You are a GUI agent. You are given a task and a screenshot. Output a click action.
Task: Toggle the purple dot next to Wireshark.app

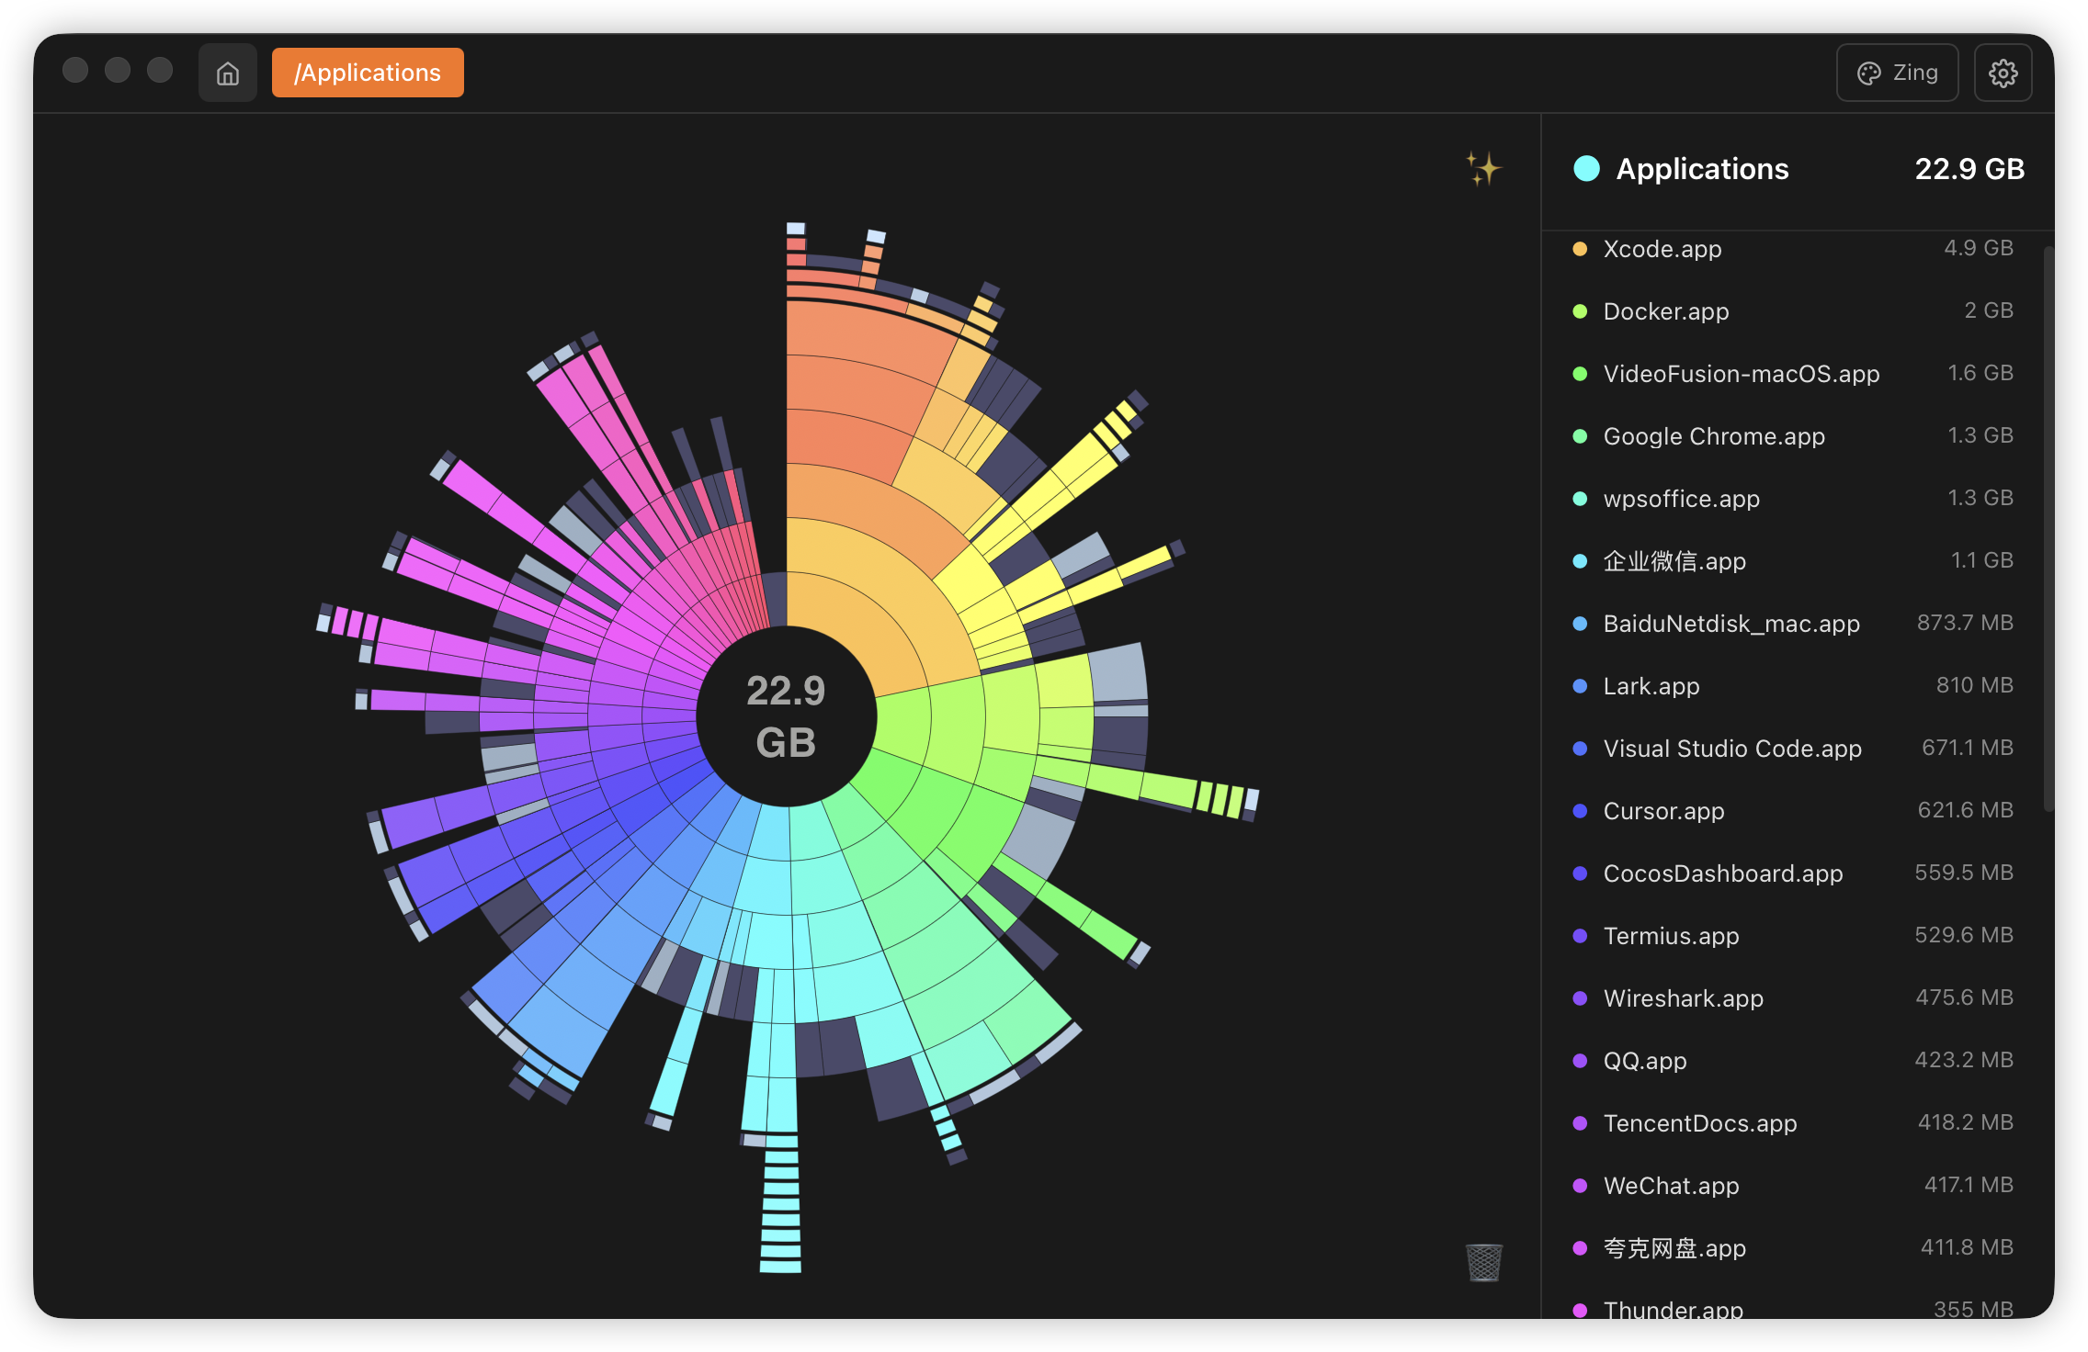point(1579,997)
